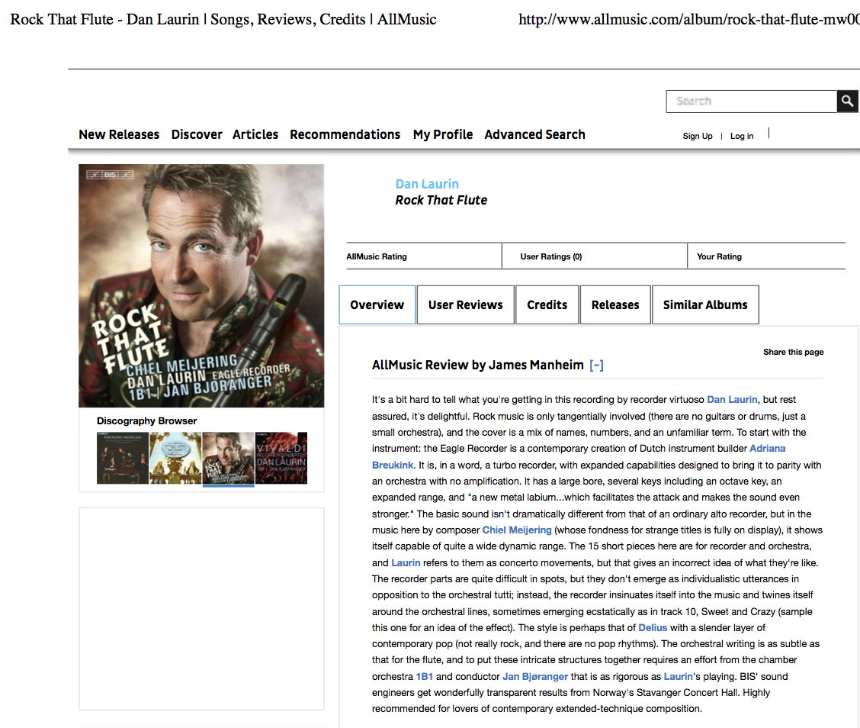Click the AllMusic Rating label
Viewport: 860px width, 728px height.
point(377,256)
